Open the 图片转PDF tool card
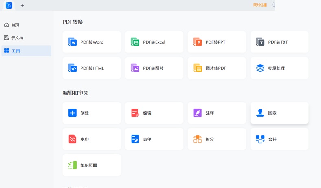This screenshot has width=321, height=188. coord(217,68)
